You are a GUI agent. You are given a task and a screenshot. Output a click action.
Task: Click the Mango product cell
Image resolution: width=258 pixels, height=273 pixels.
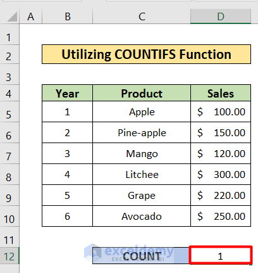click(142, 153)
